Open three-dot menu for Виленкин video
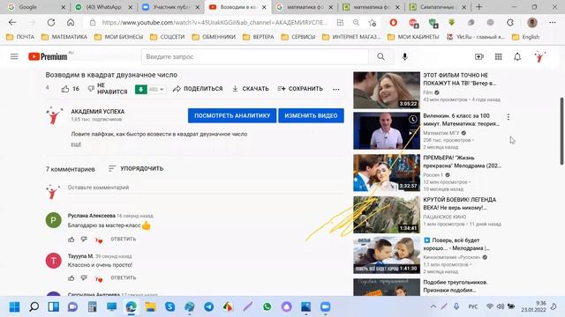The height and width of the screenshot is (317, 565). point(508,117)
